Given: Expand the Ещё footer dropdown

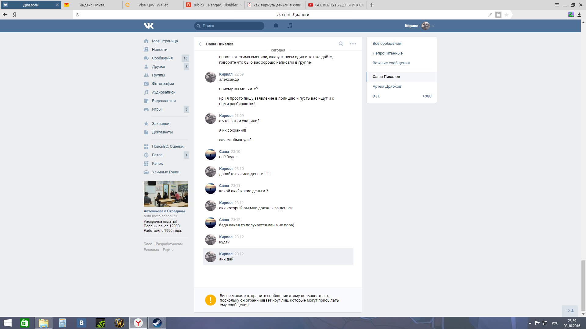Looking at the screenshot, I should 168,250.
